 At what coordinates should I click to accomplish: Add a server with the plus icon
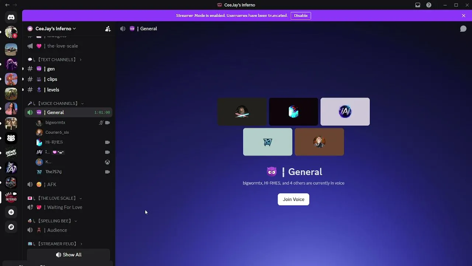coord(11,212)
